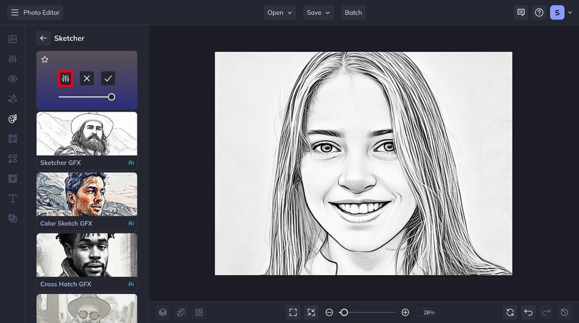Open effect settings sliders icon

coord(66,79)
